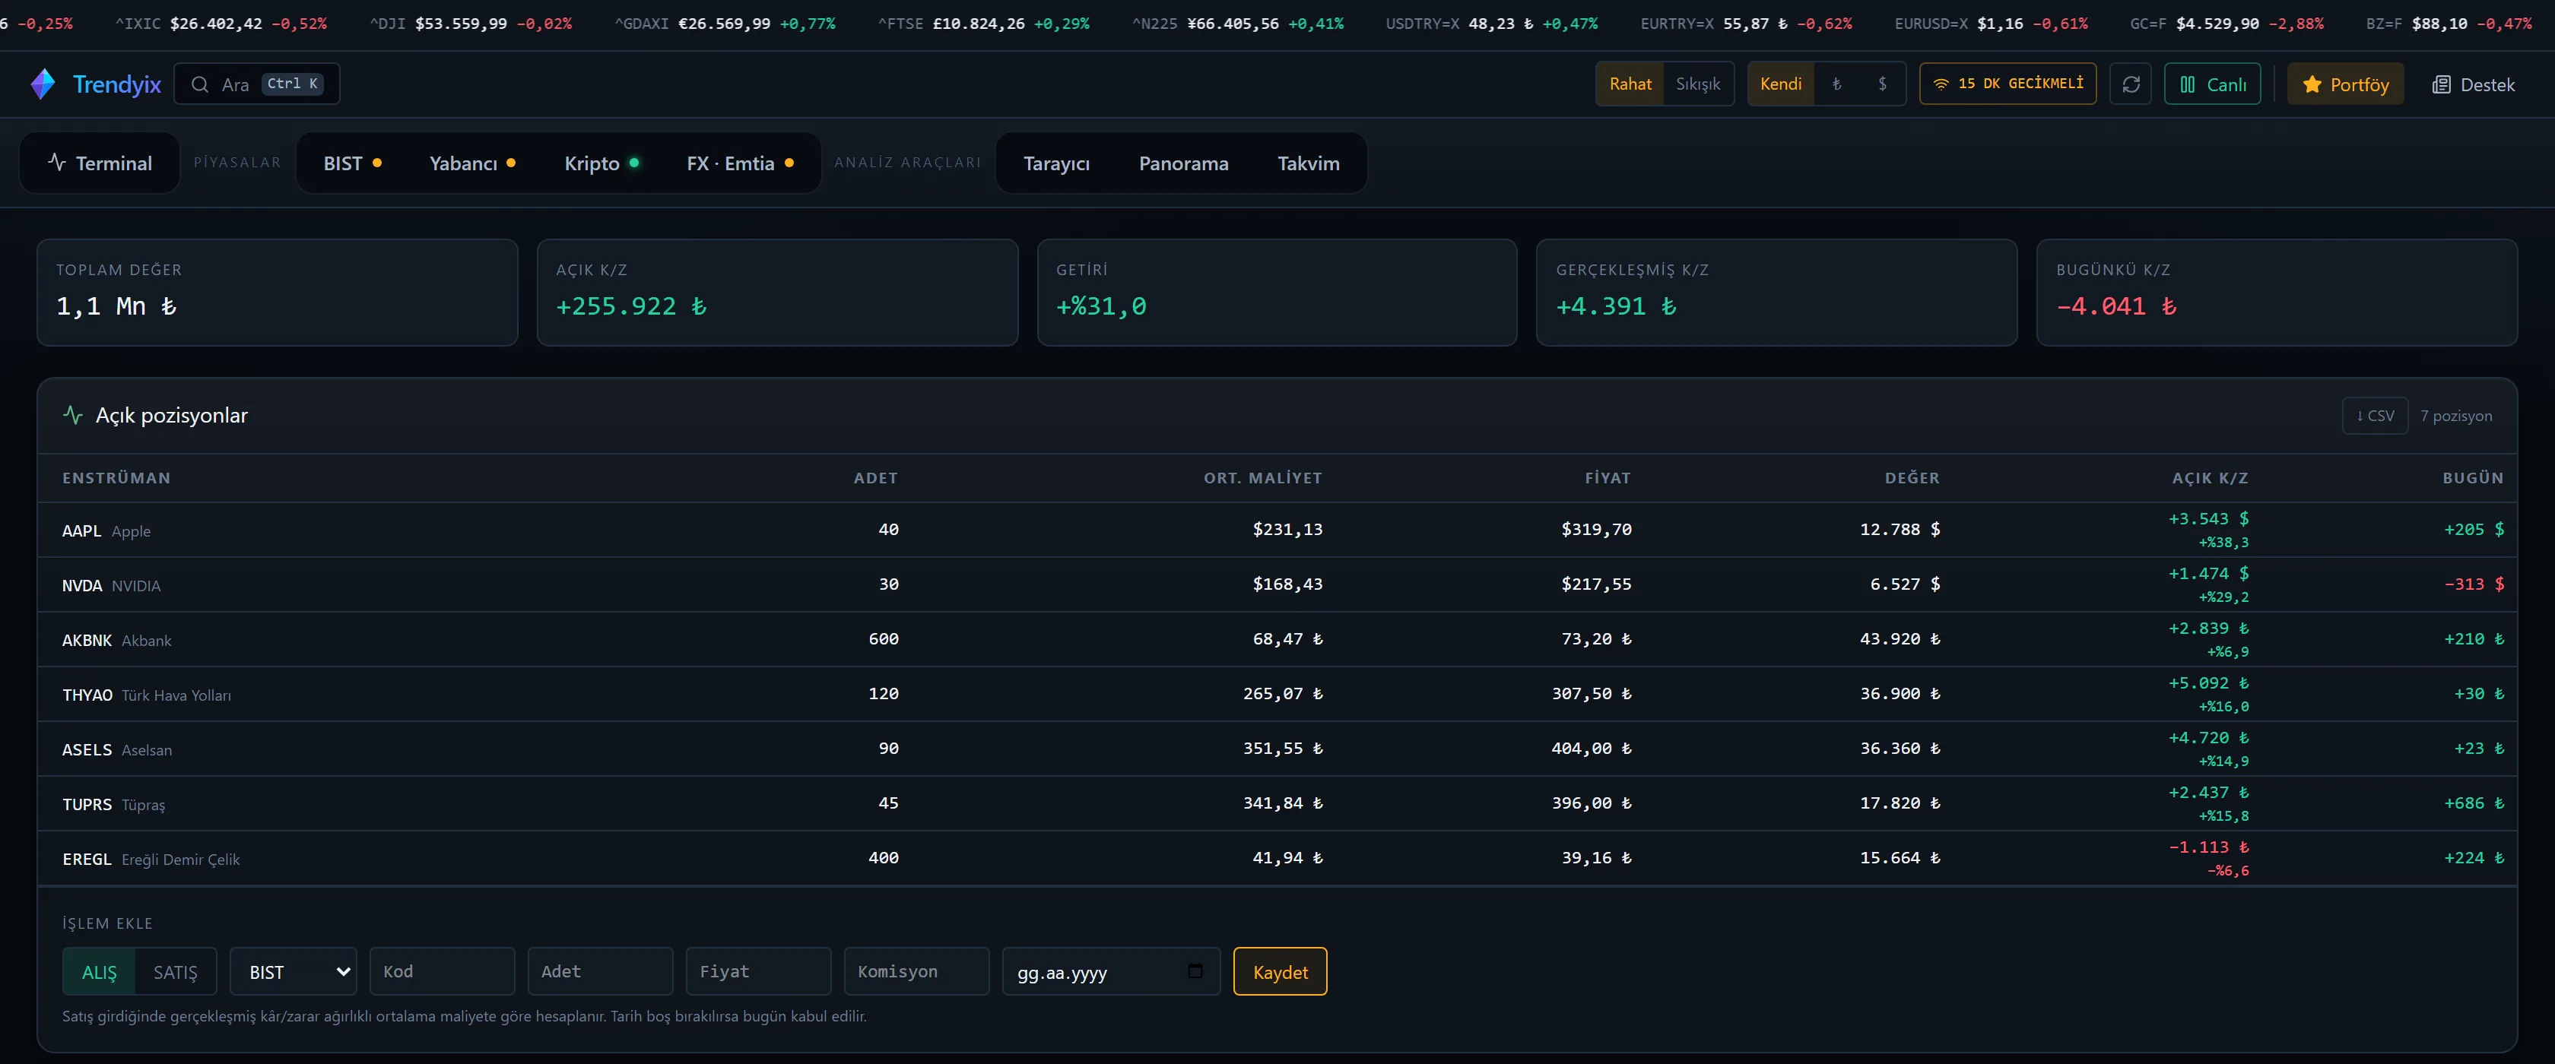Image resolution: width=2555 pixels, height=1064 pixels.
Task: Open the BIST market dropdown
Action: (294, 972)
